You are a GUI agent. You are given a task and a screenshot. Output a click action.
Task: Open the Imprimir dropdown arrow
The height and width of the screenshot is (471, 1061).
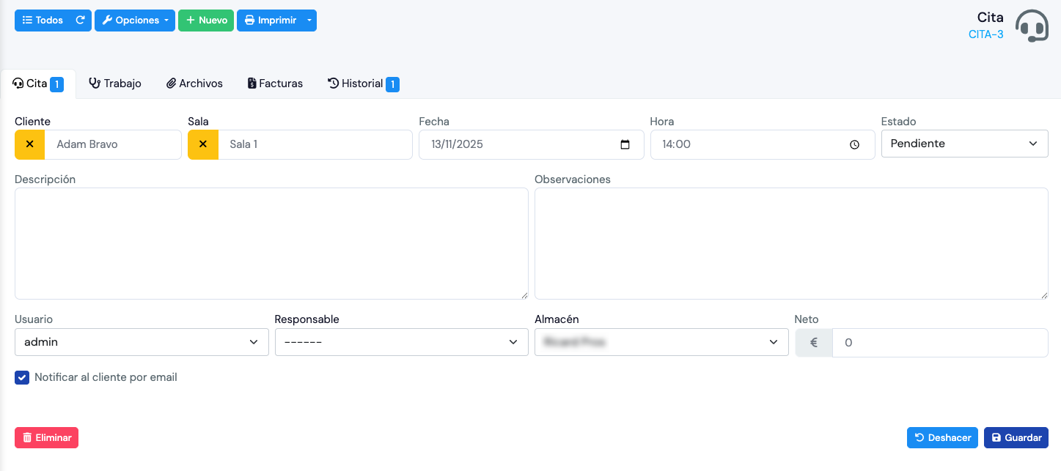click(309, 21)
